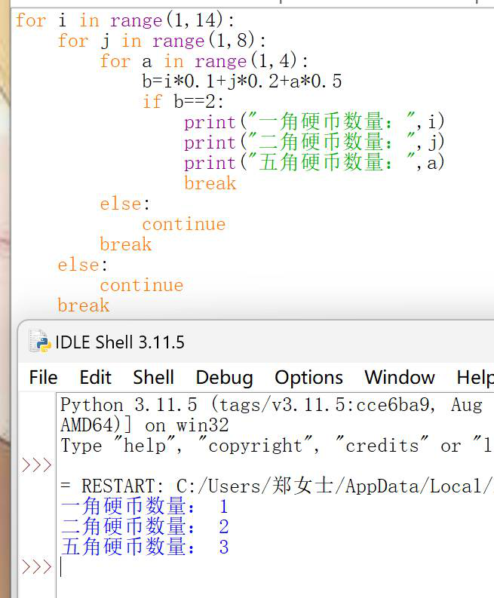The width and height of the screenshot is (494, 598).
Task: Click the last 'continue' in the editor
Action: point(142,285)
